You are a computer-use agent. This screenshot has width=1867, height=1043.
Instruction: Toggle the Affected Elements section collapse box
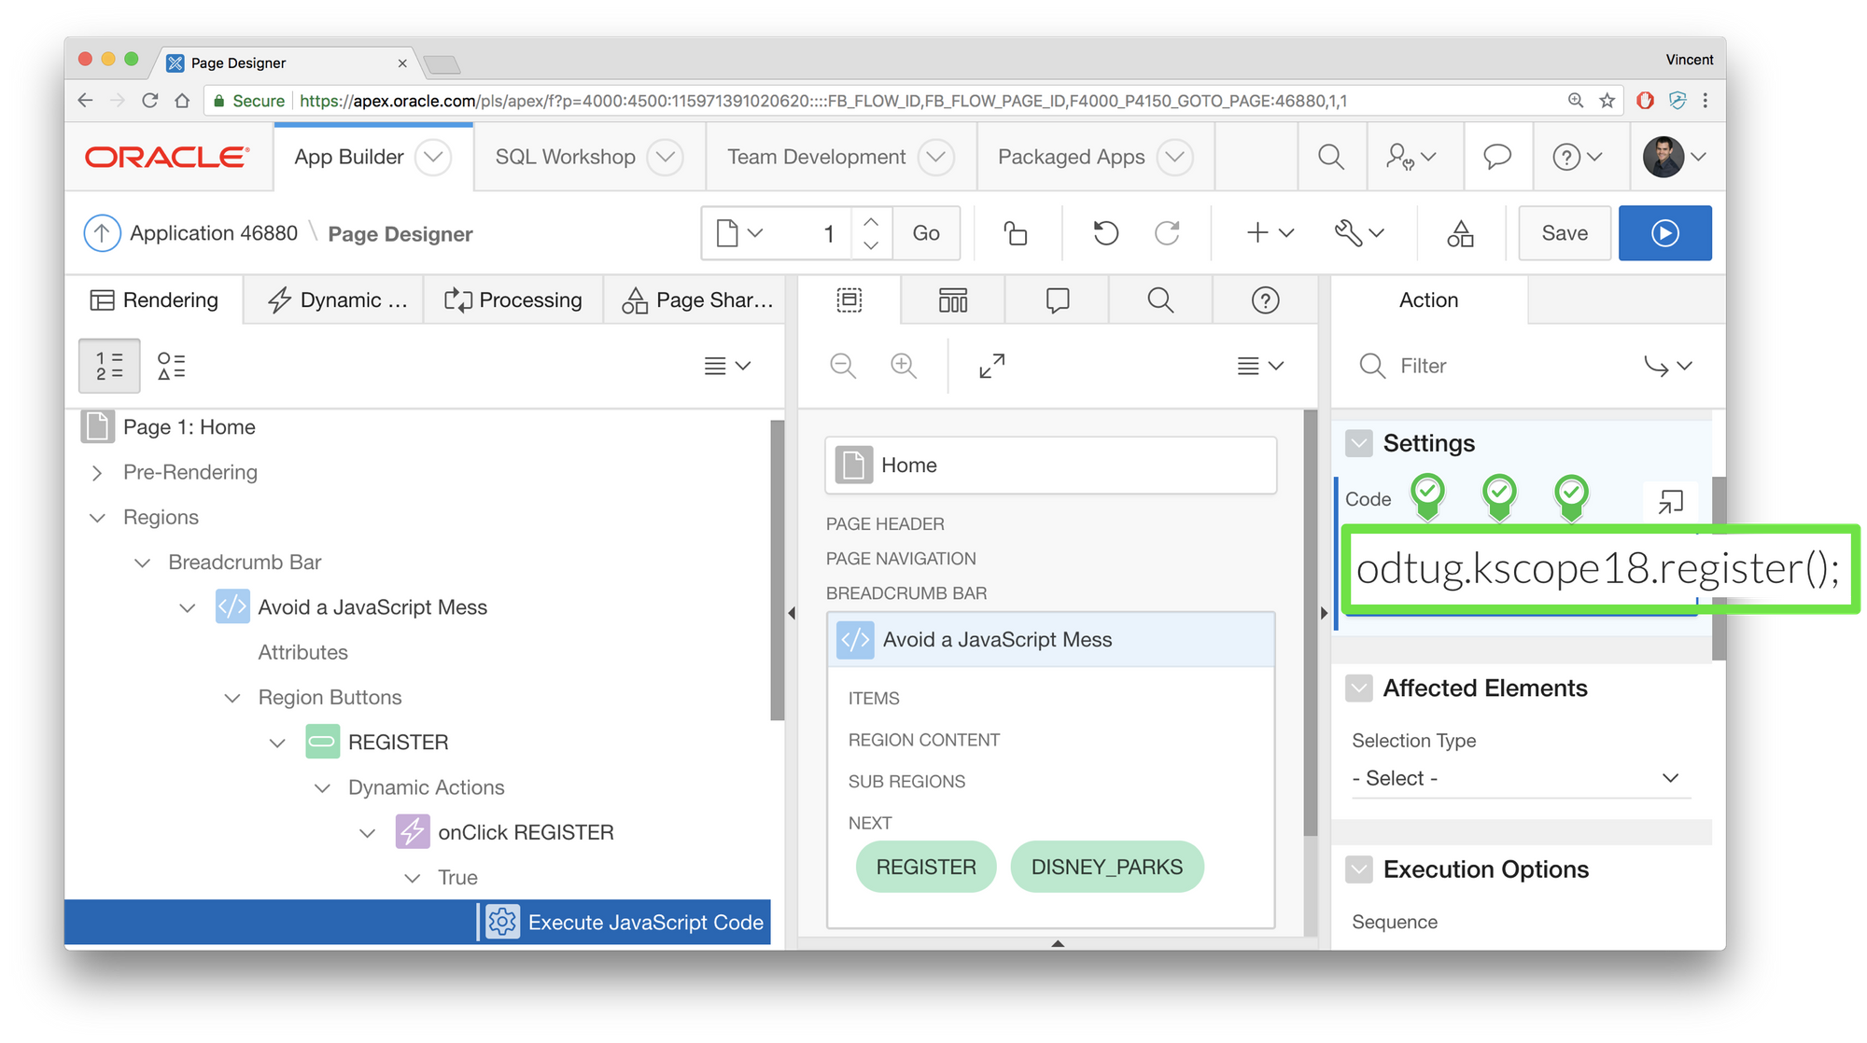click(1359, 688)
